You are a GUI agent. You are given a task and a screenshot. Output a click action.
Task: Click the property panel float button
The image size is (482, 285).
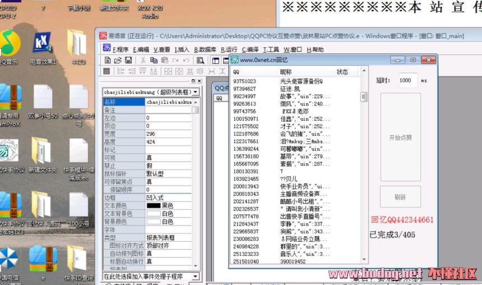pyautogui.click(x=193, y=81)
